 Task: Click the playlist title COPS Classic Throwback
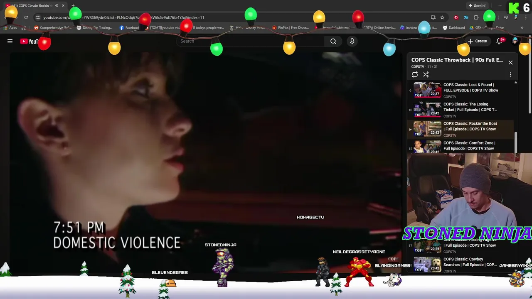(457, 60)
